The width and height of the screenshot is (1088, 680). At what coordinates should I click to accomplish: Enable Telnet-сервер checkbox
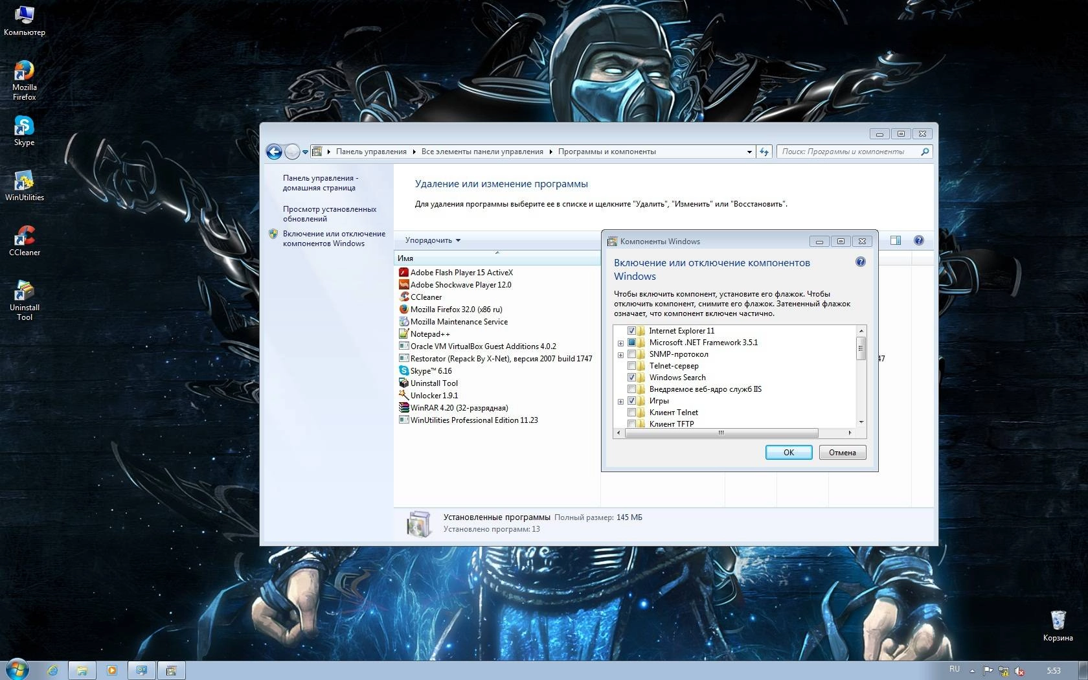click(x=631, y=366)
